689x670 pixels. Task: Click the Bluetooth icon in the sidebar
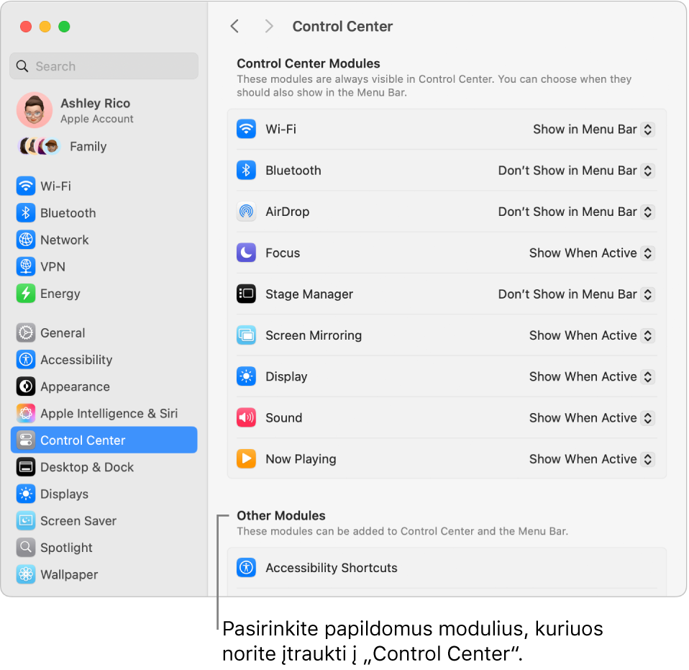[22, 213]
